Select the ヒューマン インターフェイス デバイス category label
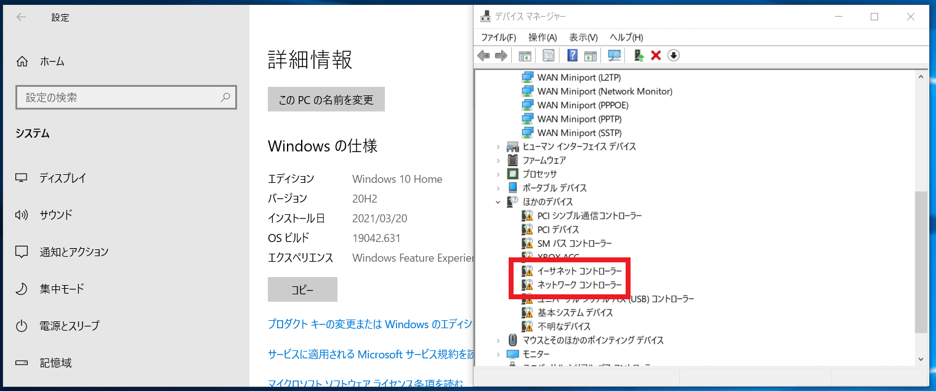The image size is (936, 391). click(x=579, y=147)
